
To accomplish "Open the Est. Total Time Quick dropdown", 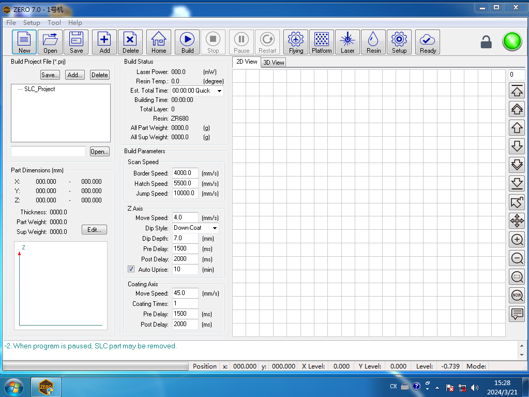I will [219, 91].
